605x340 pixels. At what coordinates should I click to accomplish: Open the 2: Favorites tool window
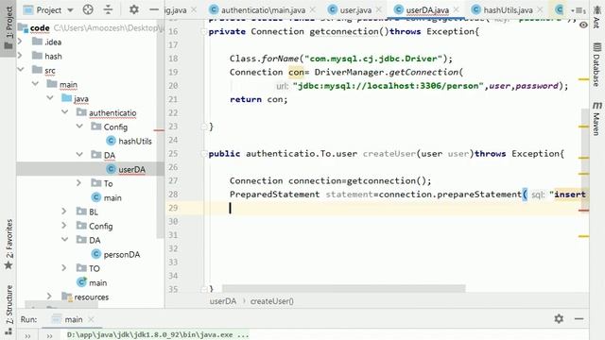pyautogui.click(x=9, y=245)
